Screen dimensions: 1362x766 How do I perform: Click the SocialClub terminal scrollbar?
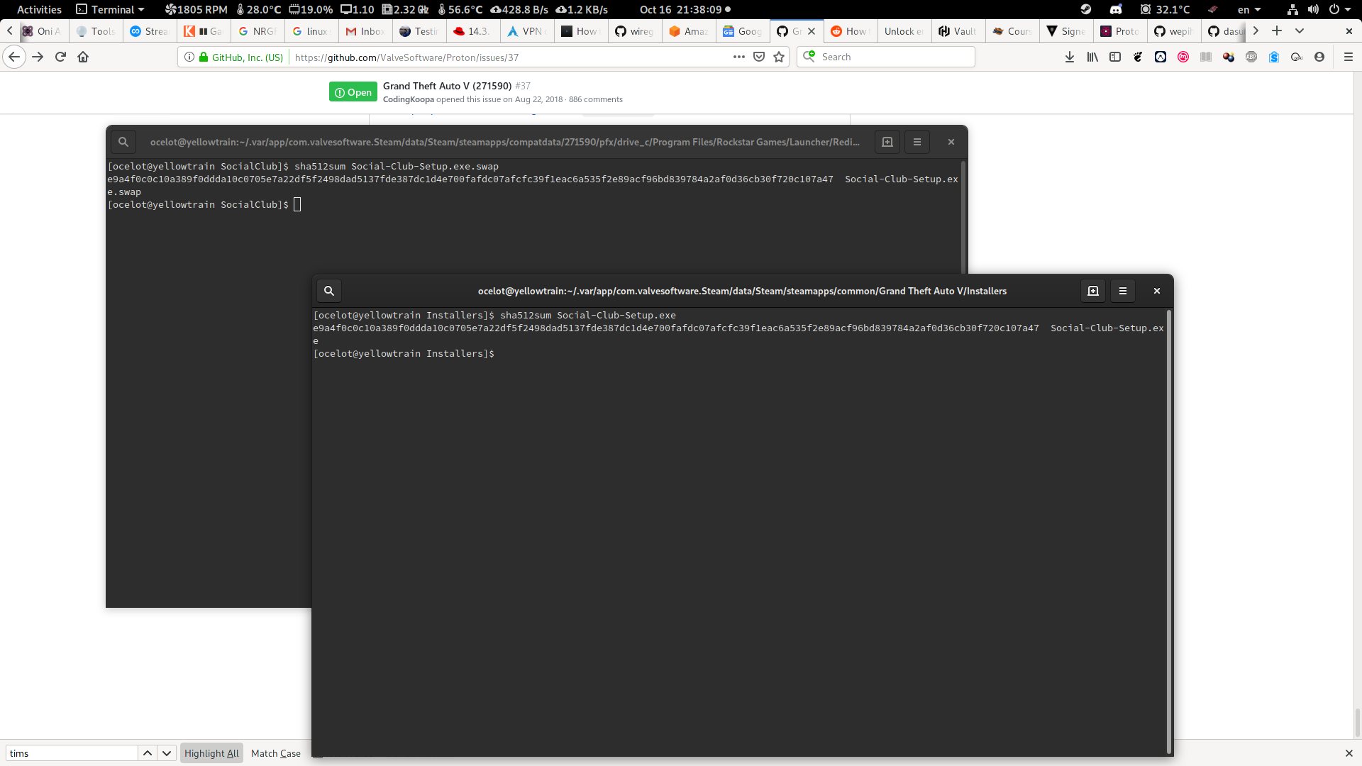click(x=963, y=216)
